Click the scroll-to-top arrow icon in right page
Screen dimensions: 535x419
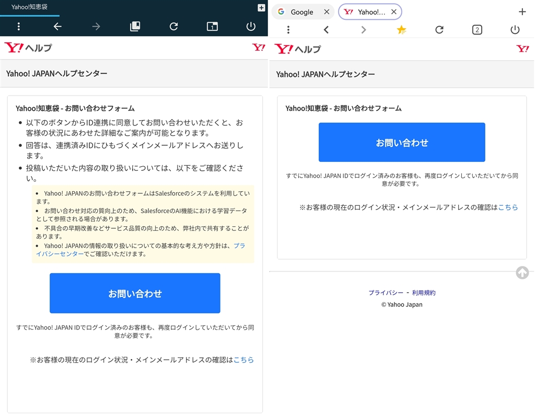point(522,273)
